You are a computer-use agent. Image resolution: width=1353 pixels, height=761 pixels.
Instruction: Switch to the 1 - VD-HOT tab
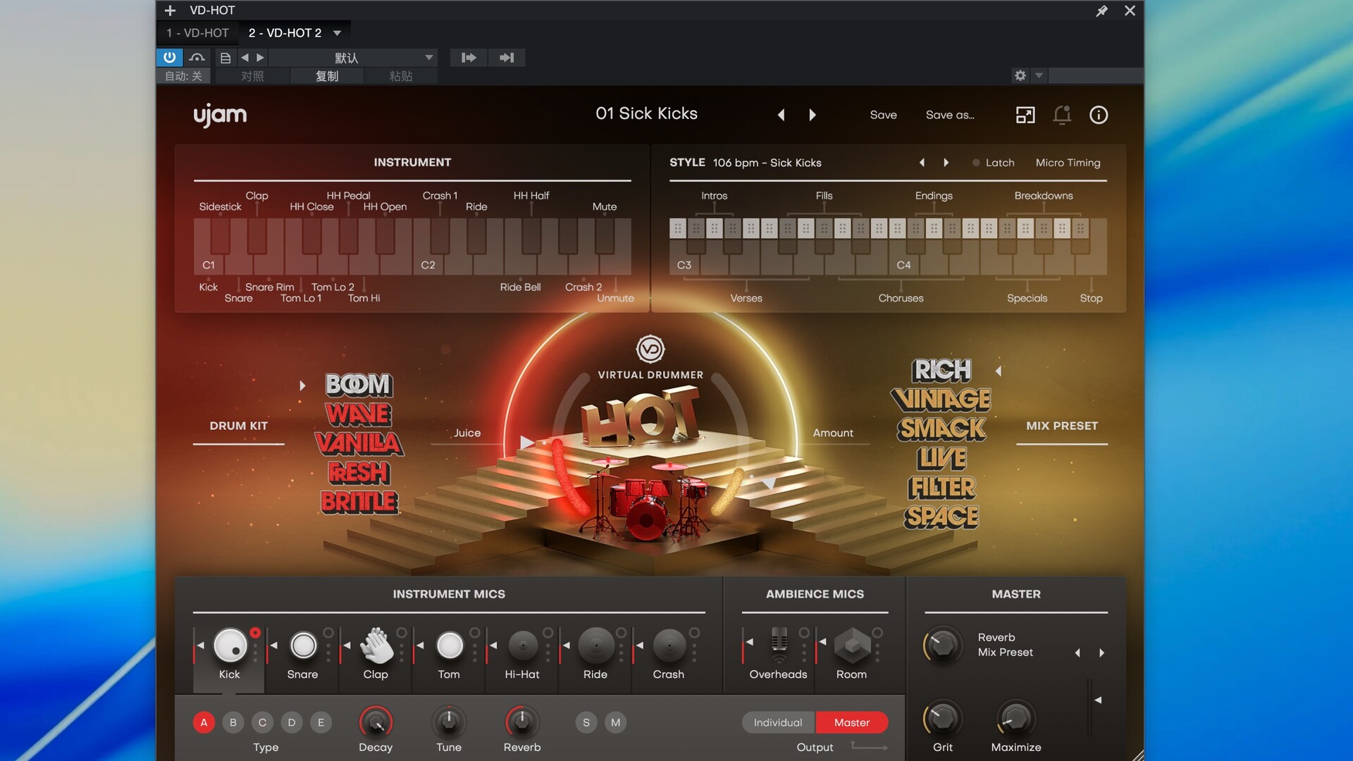click(x=197, y=33)
